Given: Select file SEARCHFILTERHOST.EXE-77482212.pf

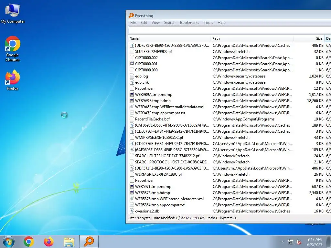Looking at the screenshot, I should pos(167,156).
